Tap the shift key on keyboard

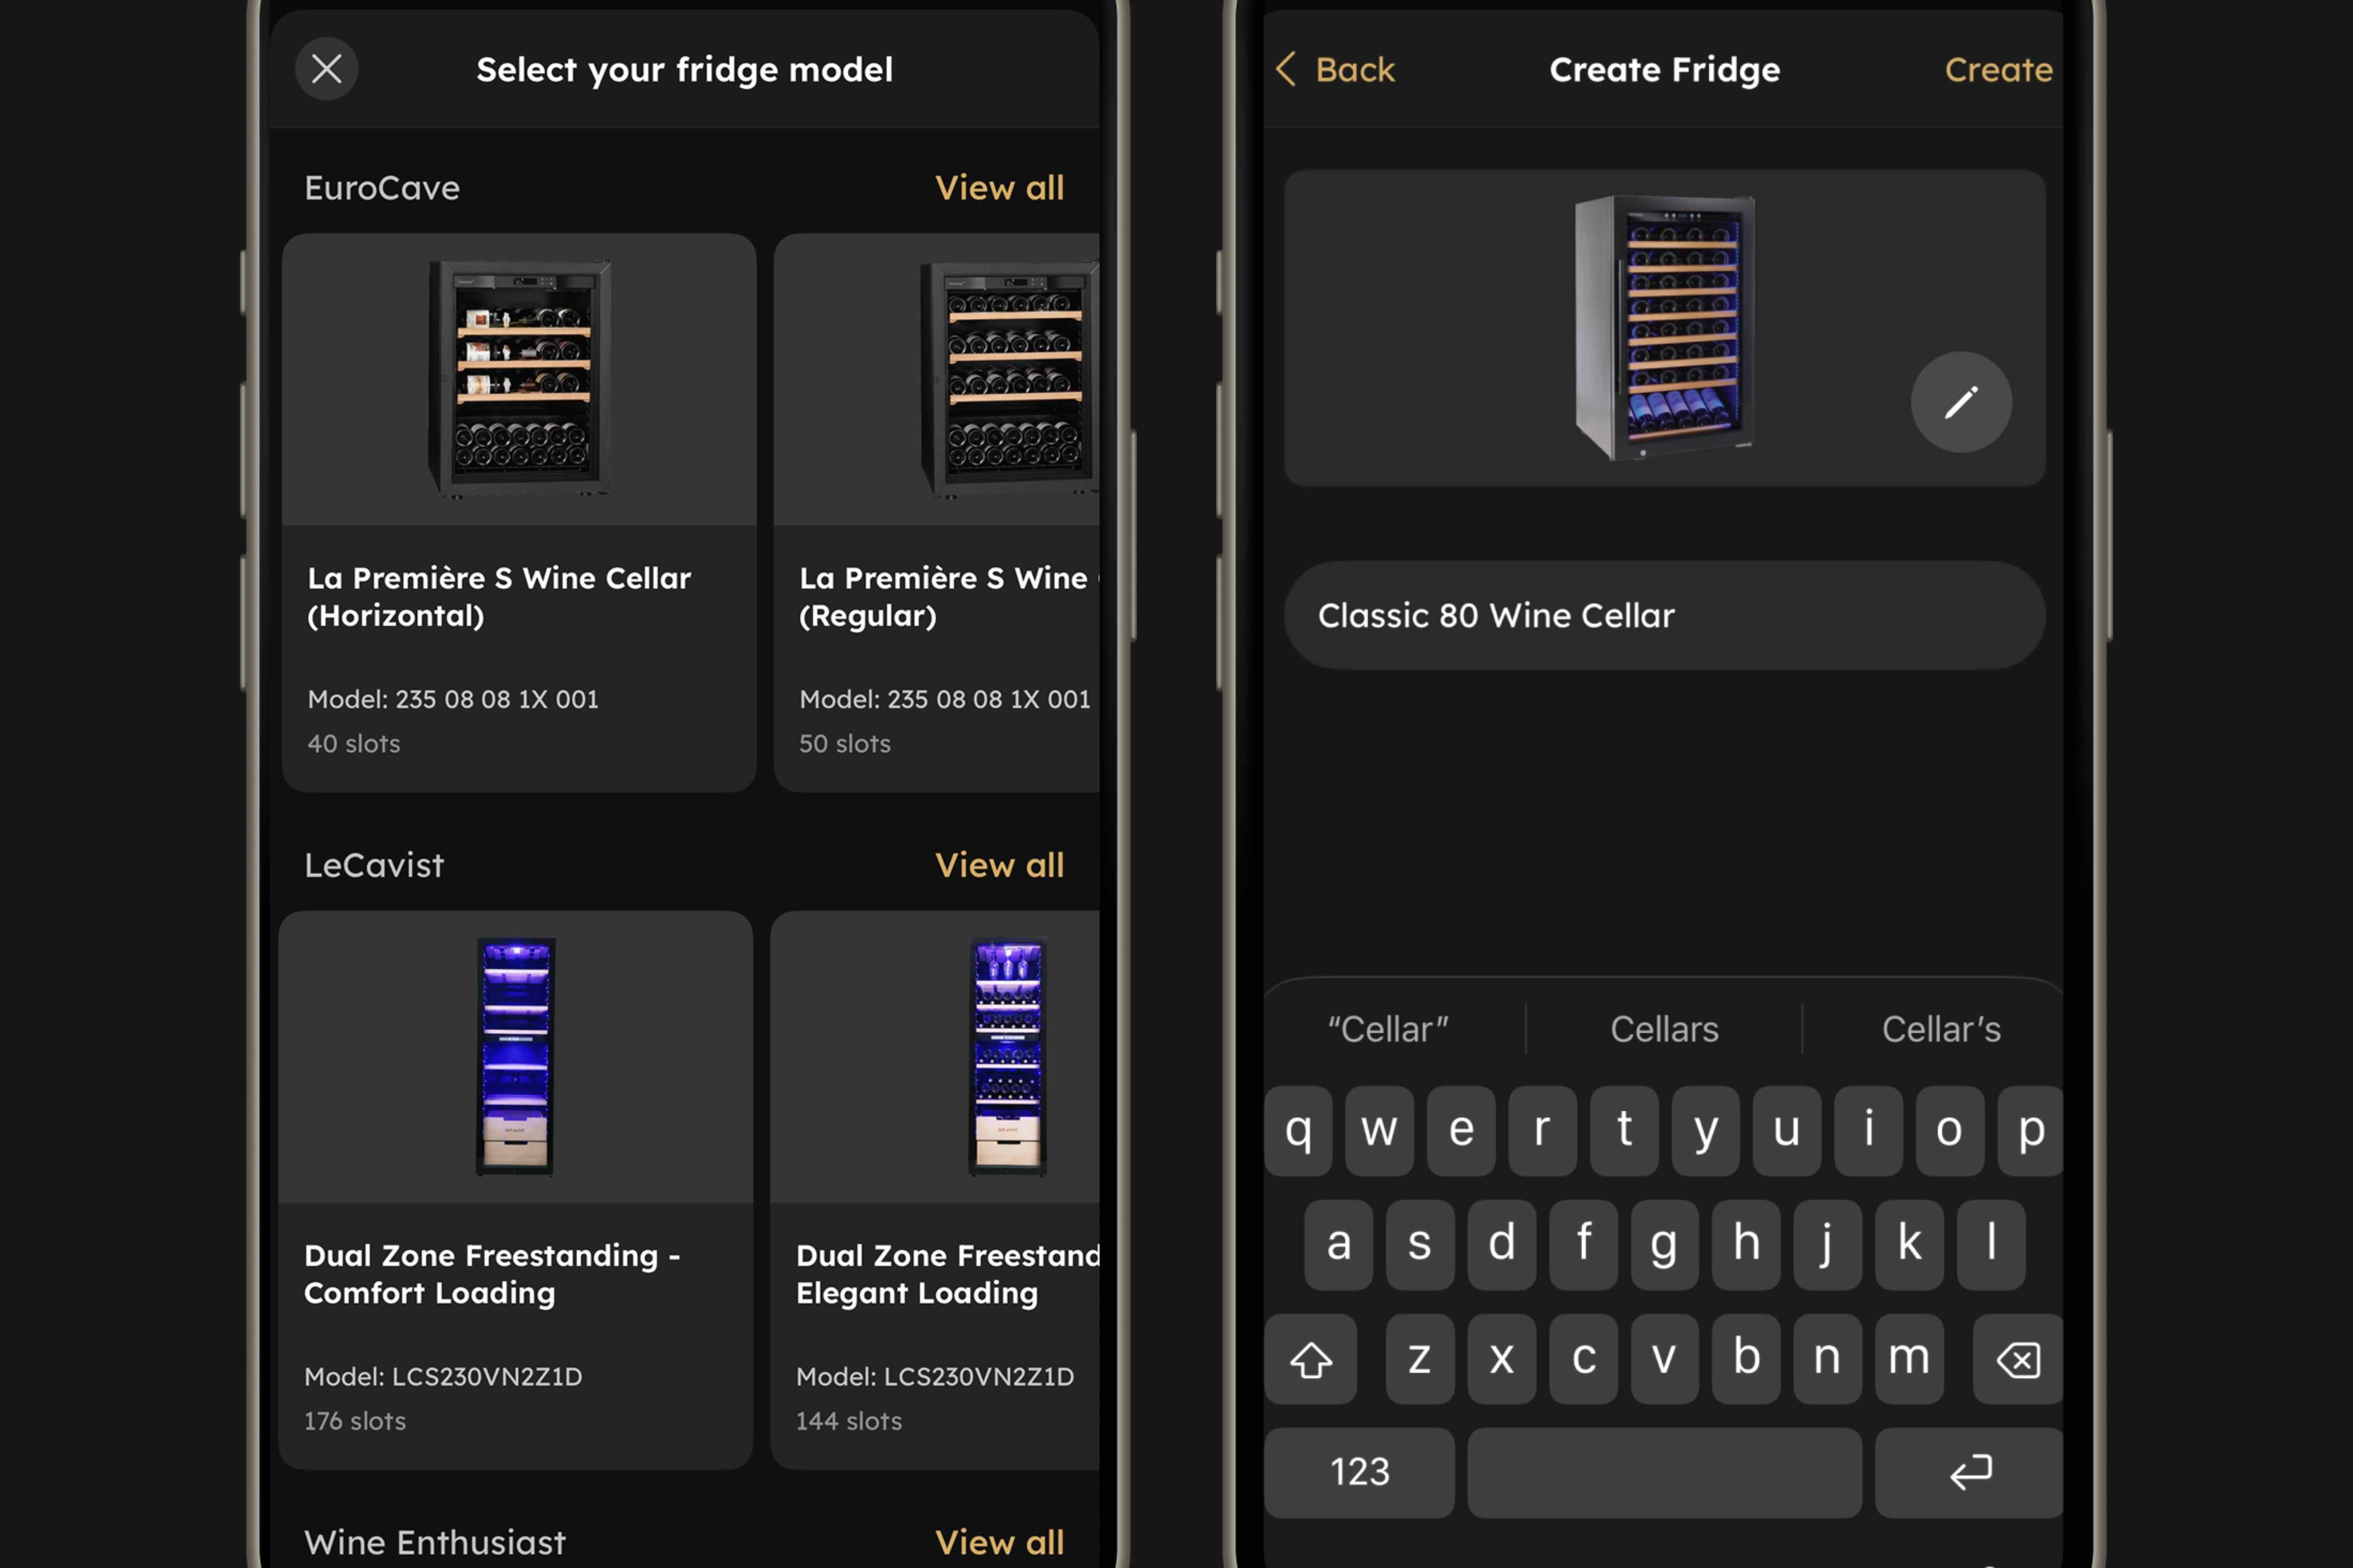[x=1310, y=1359]
